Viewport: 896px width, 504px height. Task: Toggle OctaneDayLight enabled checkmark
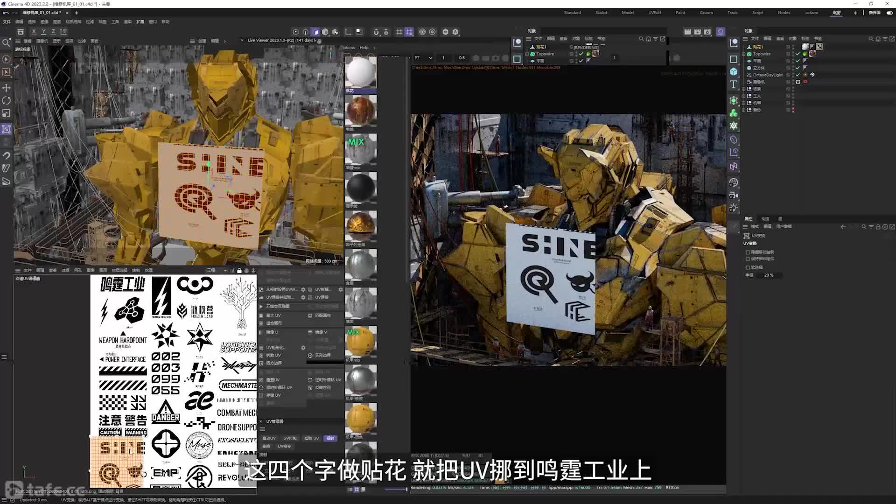(x=798, y=75)
